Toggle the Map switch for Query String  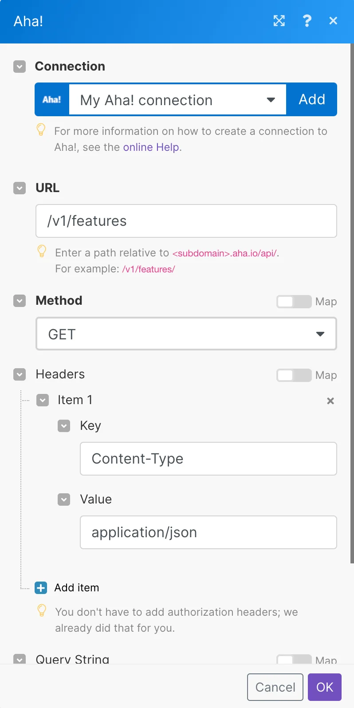point(294,659)
